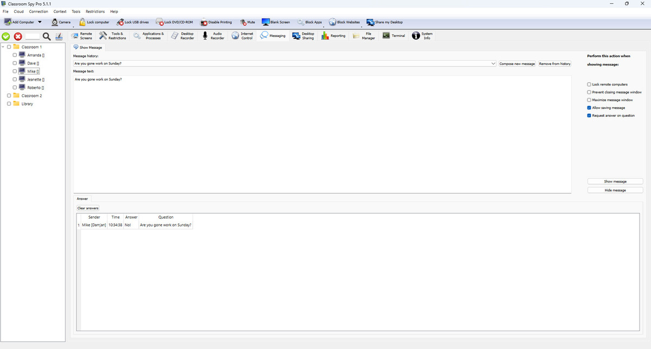Image resolution: width=651 pixels, height=349 pixels.
Task: Collapse the Classroom 1 tree group
Action: [x=3, y=47]
